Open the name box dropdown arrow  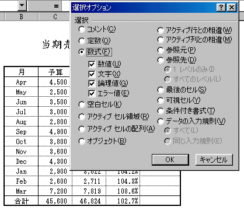coord(22,6)
